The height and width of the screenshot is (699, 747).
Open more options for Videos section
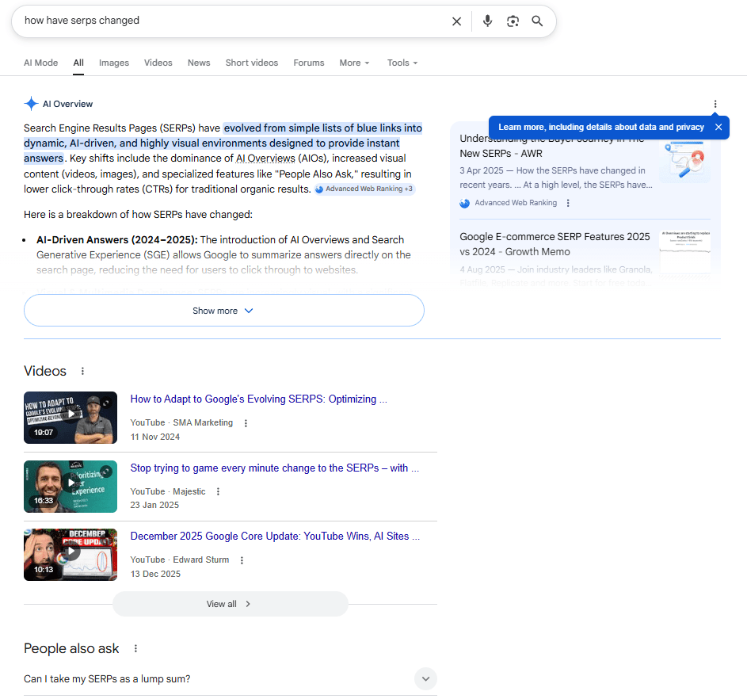[82, 371]
